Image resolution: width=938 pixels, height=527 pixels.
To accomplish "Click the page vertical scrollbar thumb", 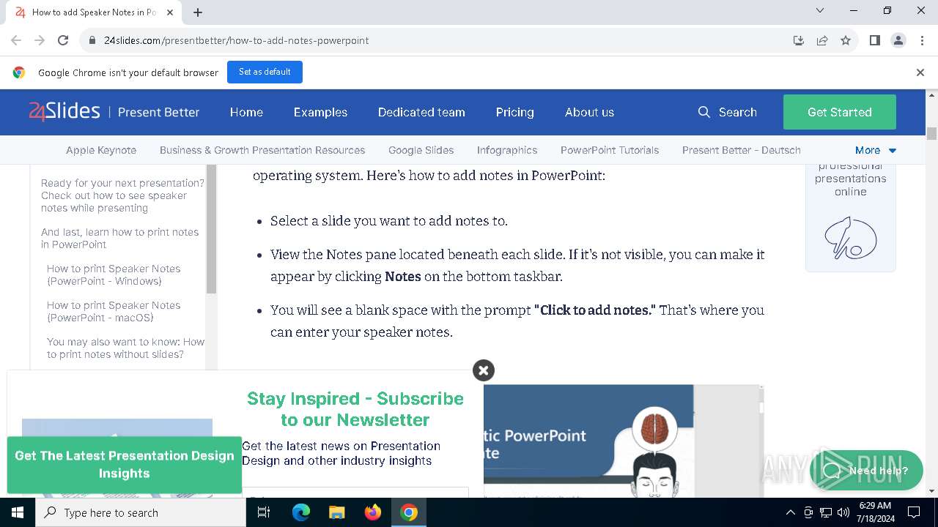I will (932, 133).
